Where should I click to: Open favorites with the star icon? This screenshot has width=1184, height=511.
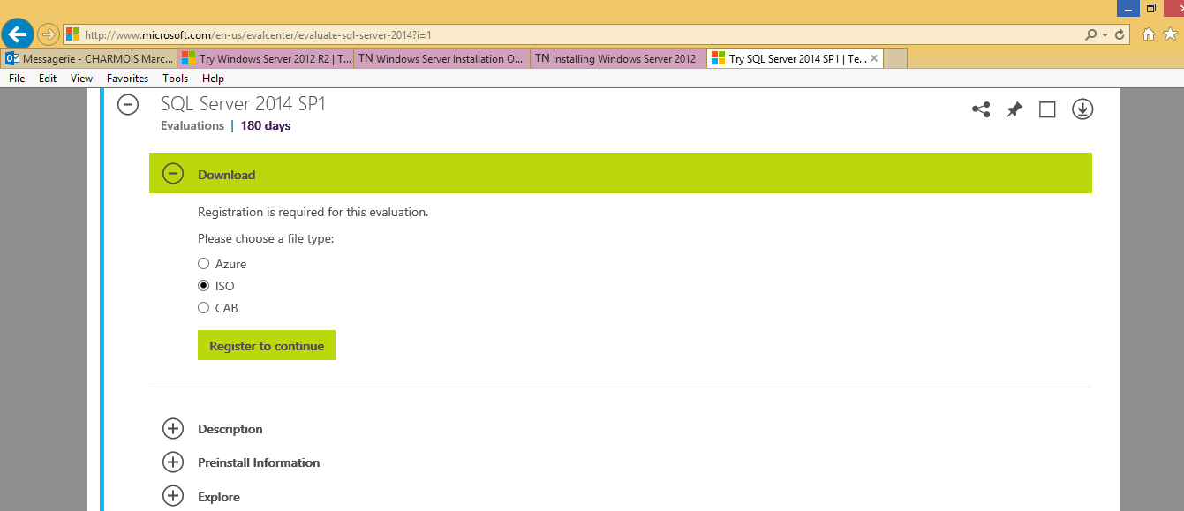(x=1171, y=34)
